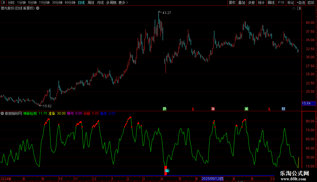Image resolution: width=317 pixels, height=182 pixels.
Task: Click the 返回 back button
Action: point(311,3)
